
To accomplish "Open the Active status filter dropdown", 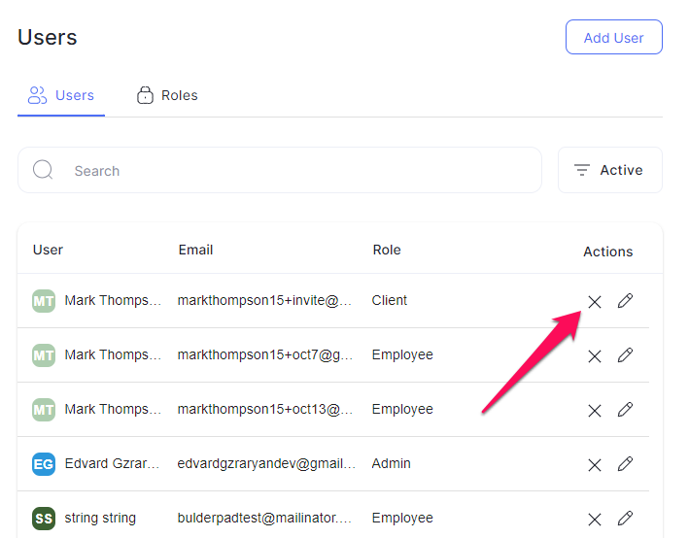I will [x=610, y=170].
